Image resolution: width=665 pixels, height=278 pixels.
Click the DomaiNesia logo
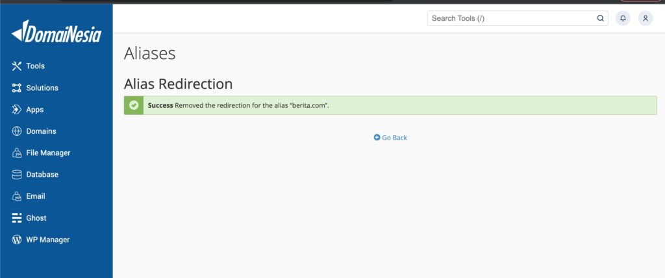(56, 32)
